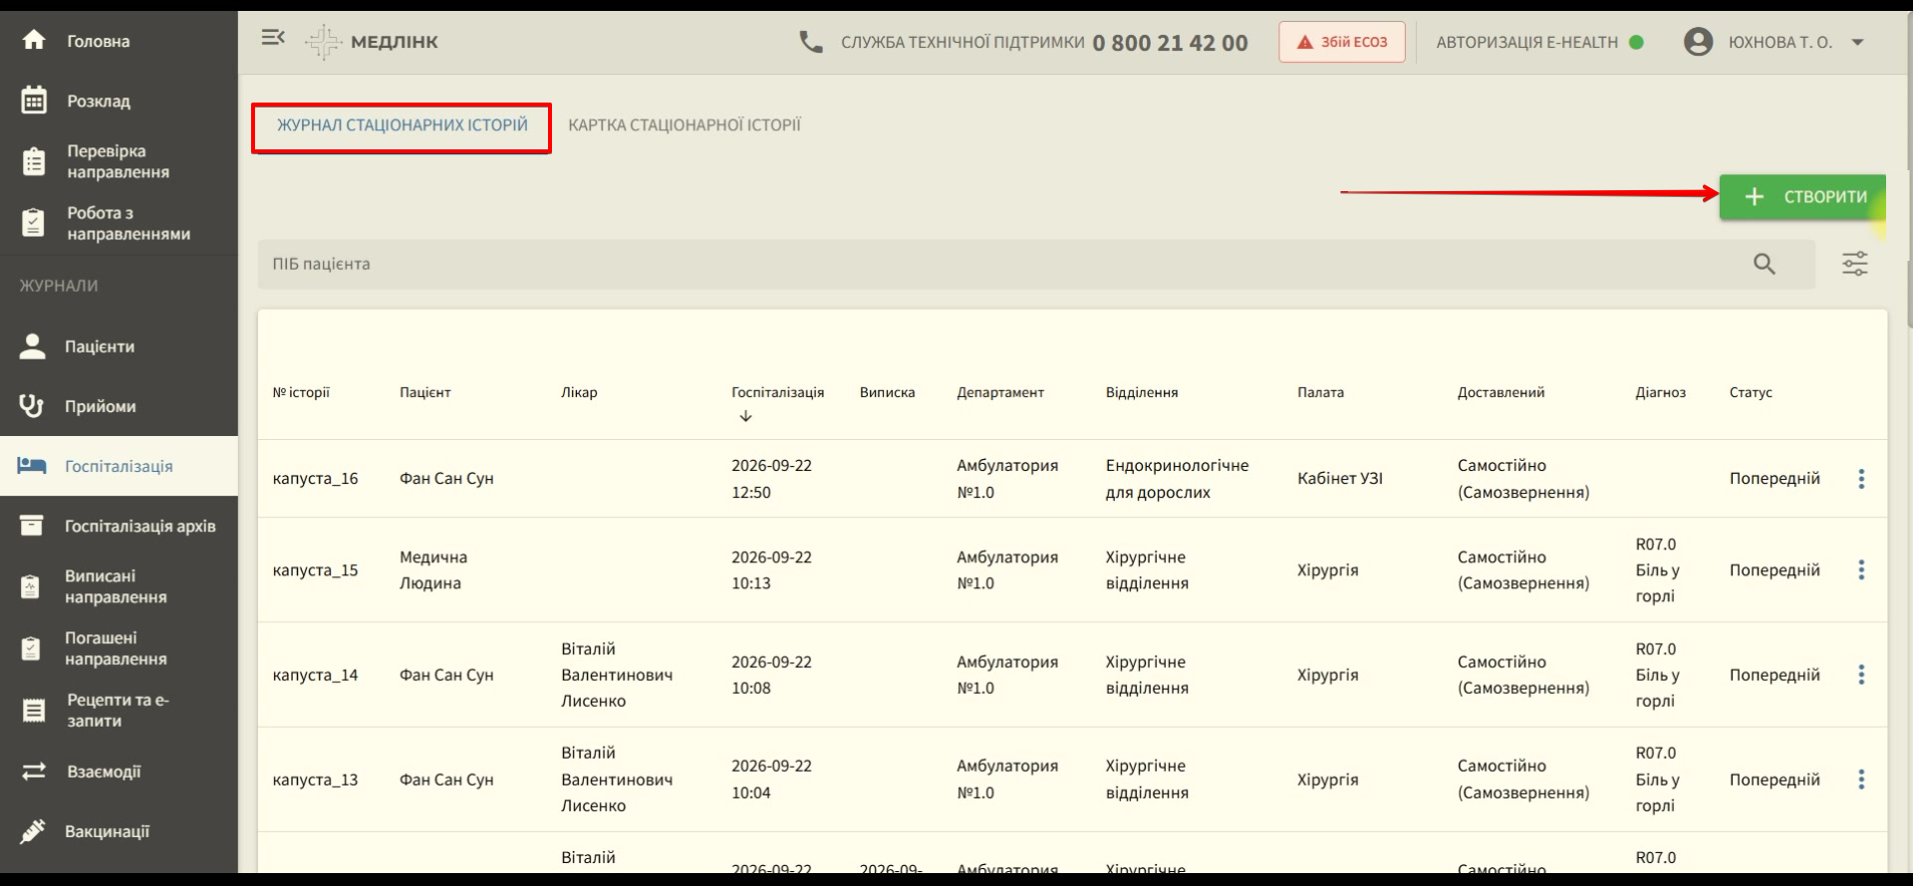The height and width of the screenshot is (886, 1913).
Task: Click the Департамент column header
Action: pos(1000,392)
